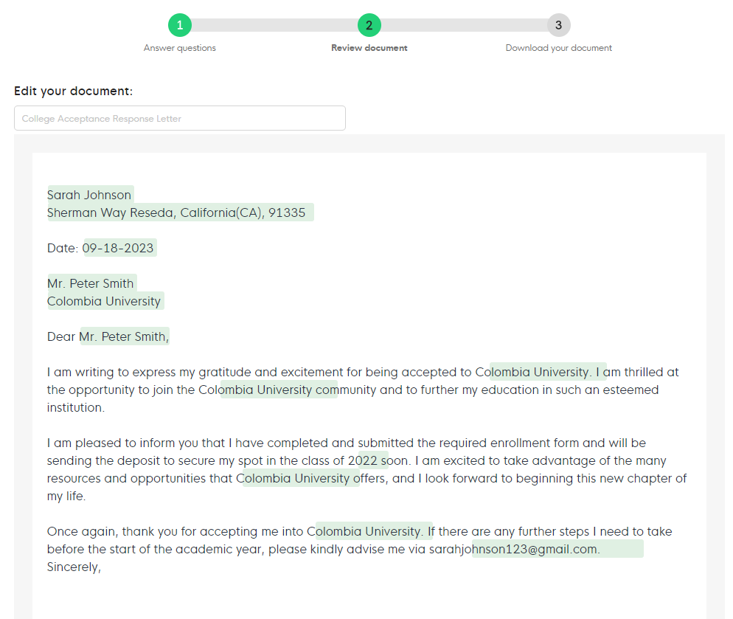Click the Date: label
This screenshot has width=733, height=619.
tap(63, 248)
